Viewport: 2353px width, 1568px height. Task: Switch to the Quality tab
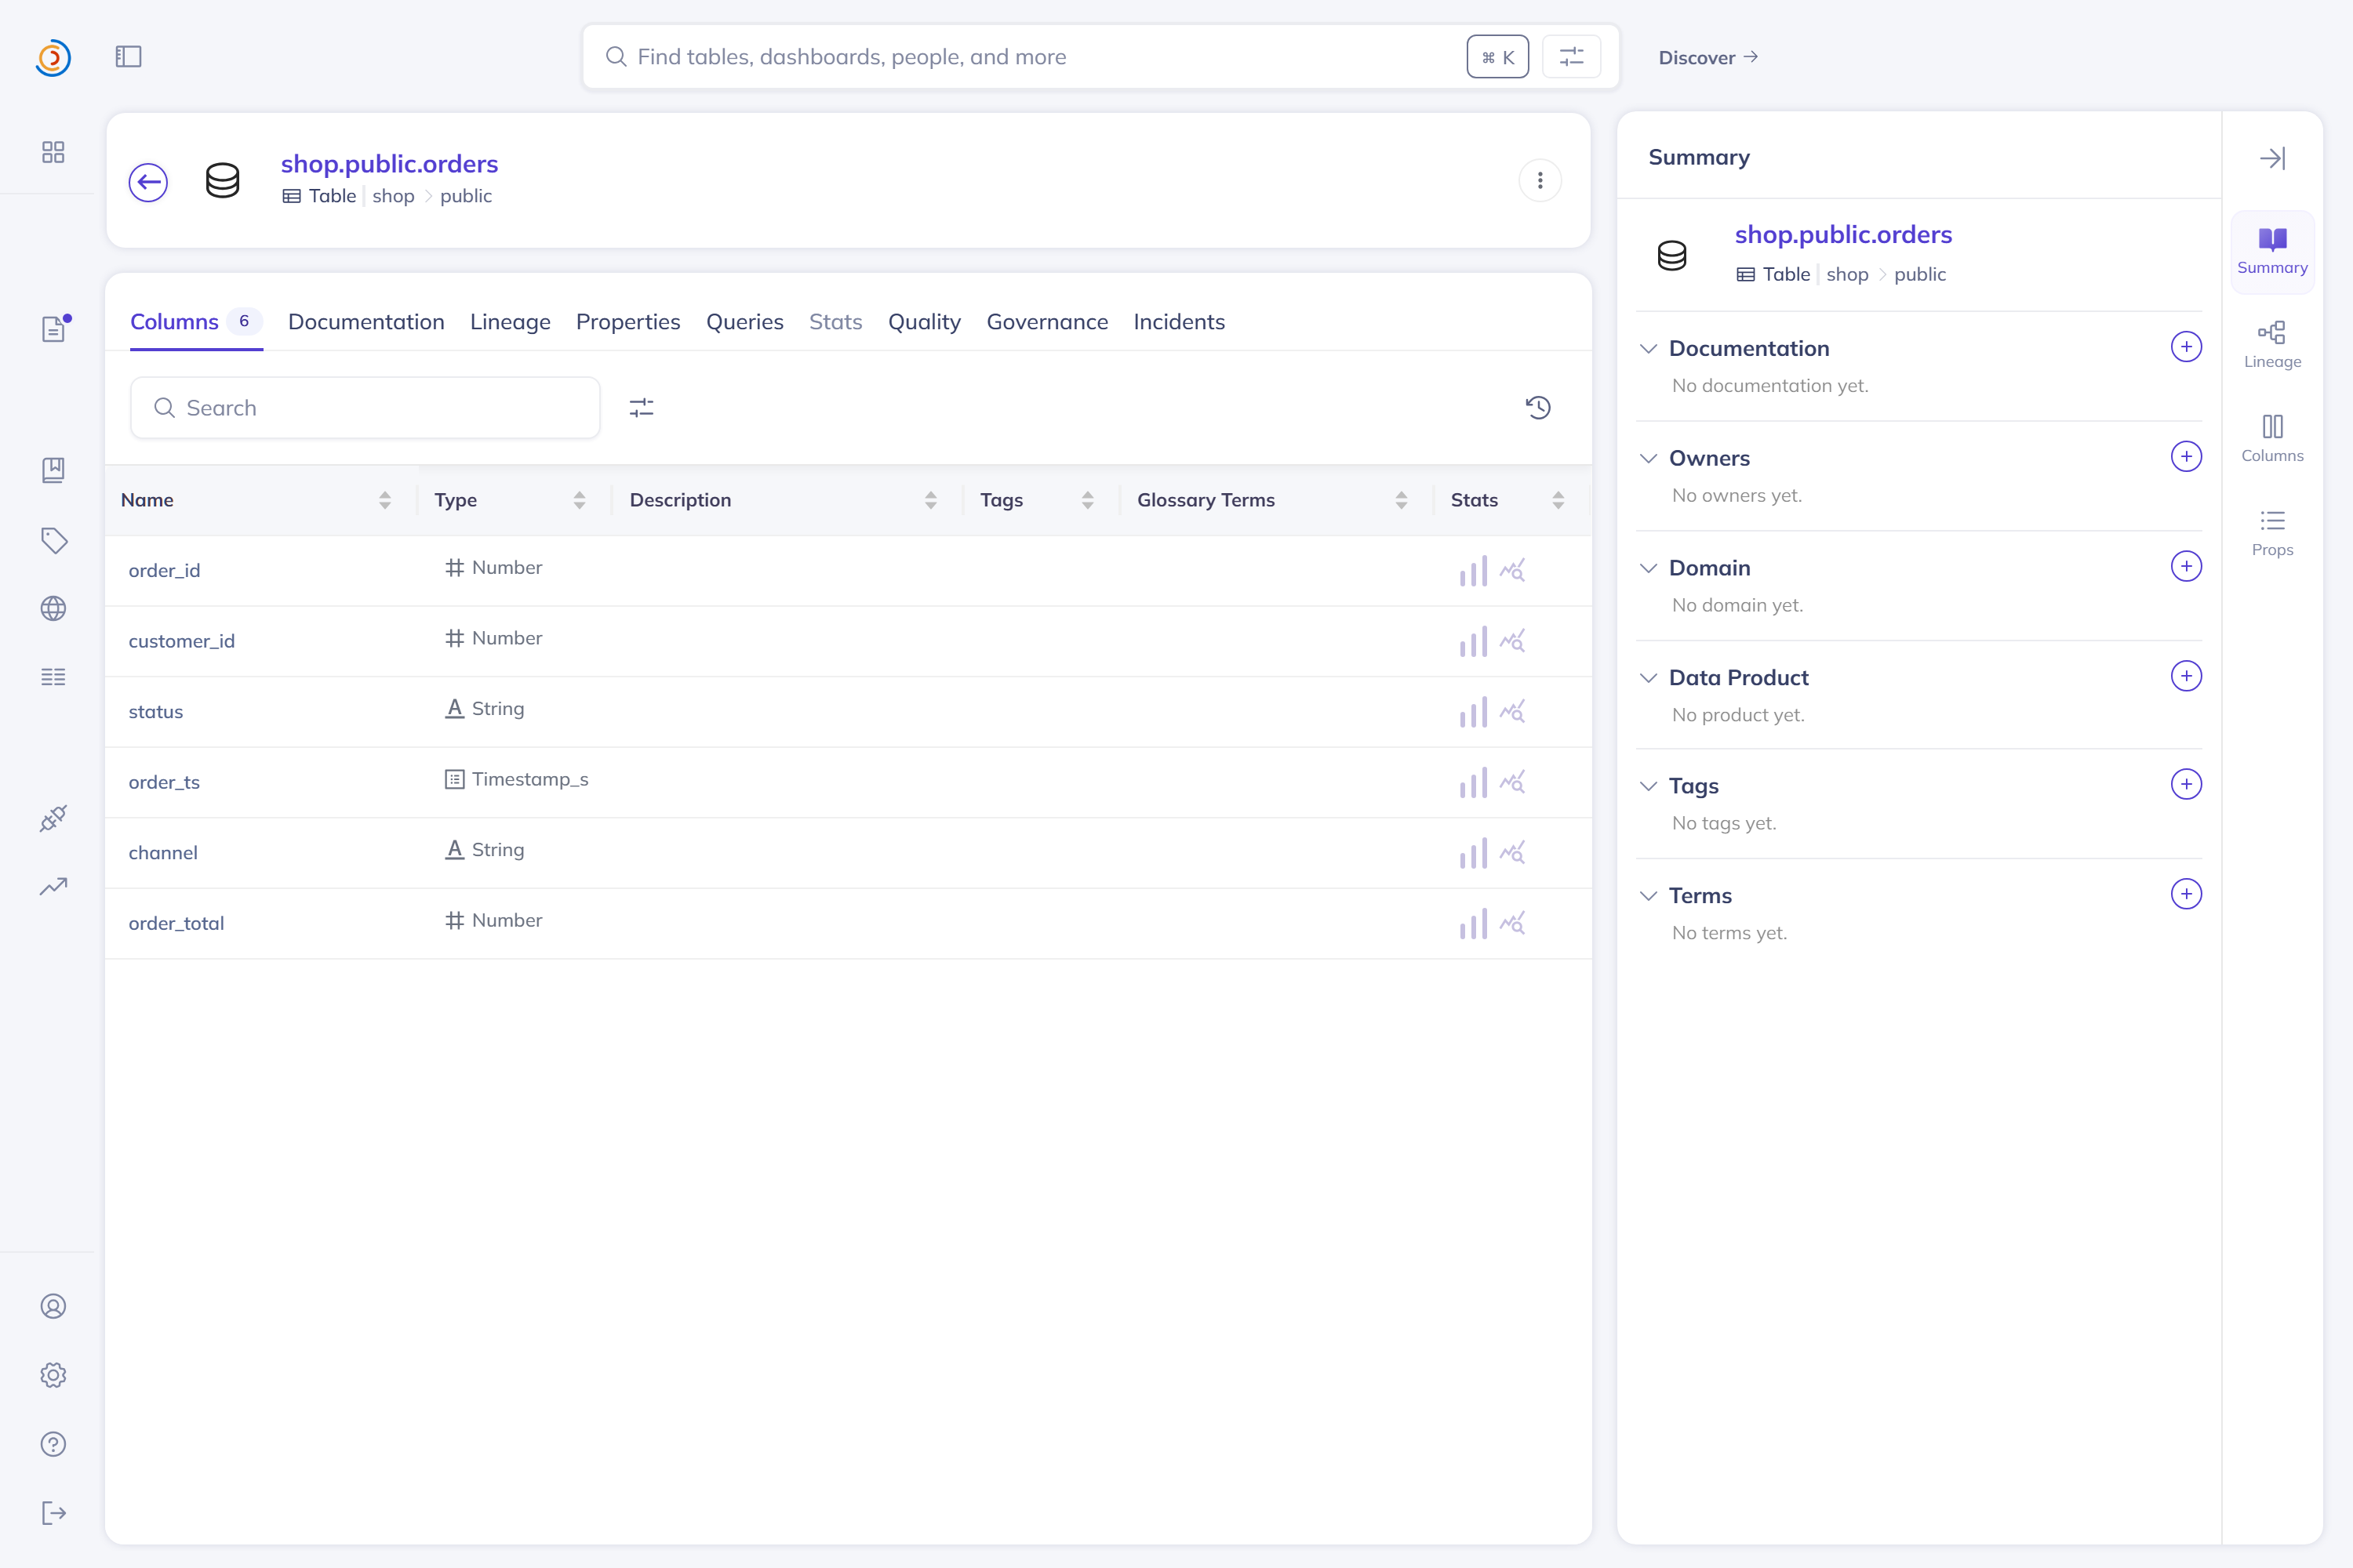[x=925, y=322]
